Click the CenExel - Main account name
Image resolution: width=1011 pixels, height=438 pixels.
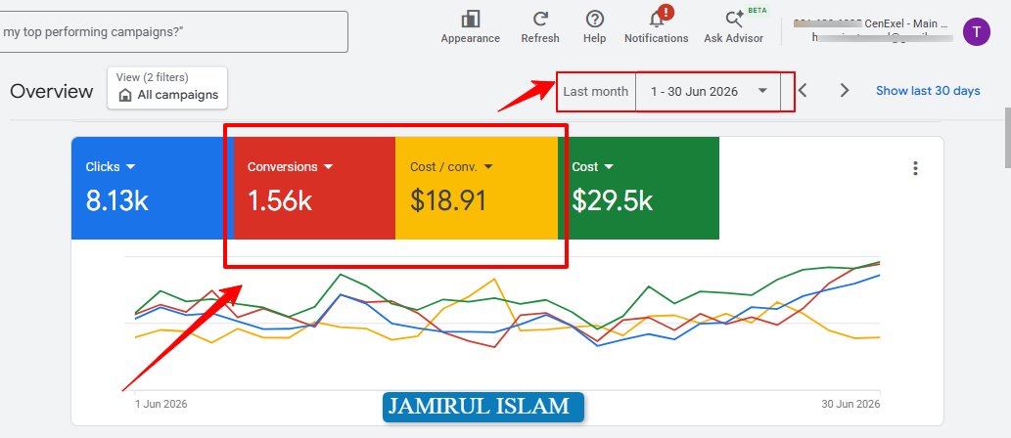click(906, 23)
